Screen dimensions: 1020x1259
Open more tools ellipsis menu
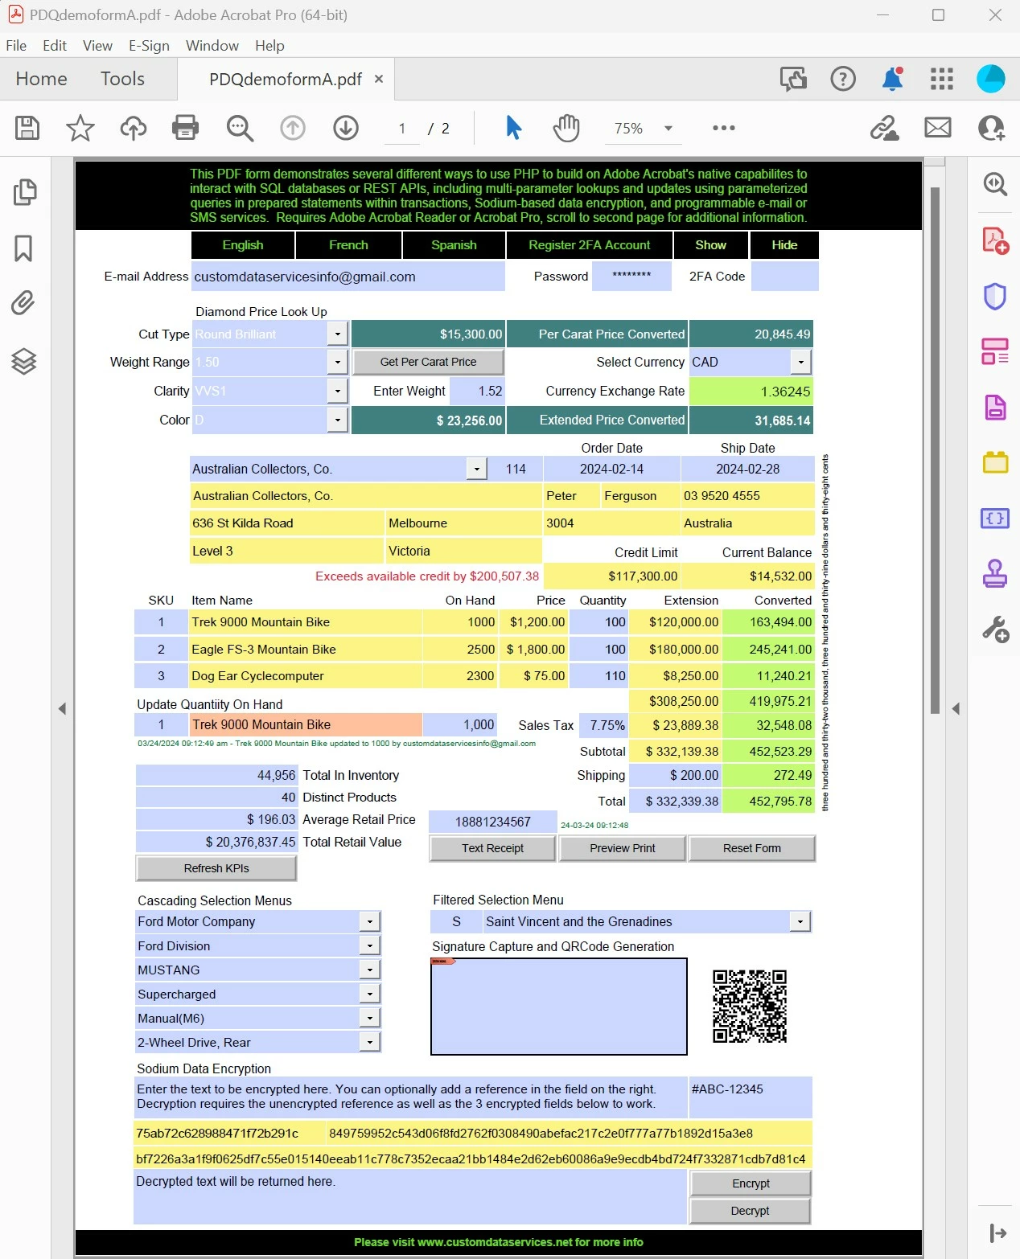click(724, 128)
